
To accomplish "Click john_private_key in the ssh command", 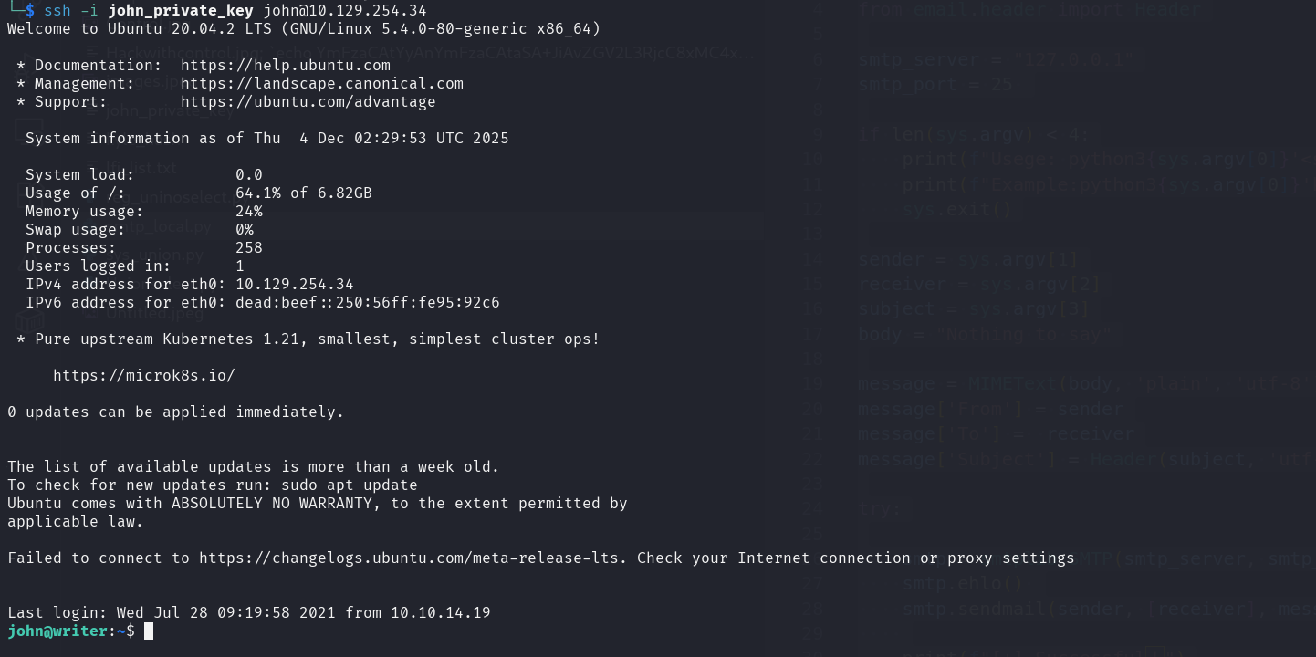I will pos(180,10).
